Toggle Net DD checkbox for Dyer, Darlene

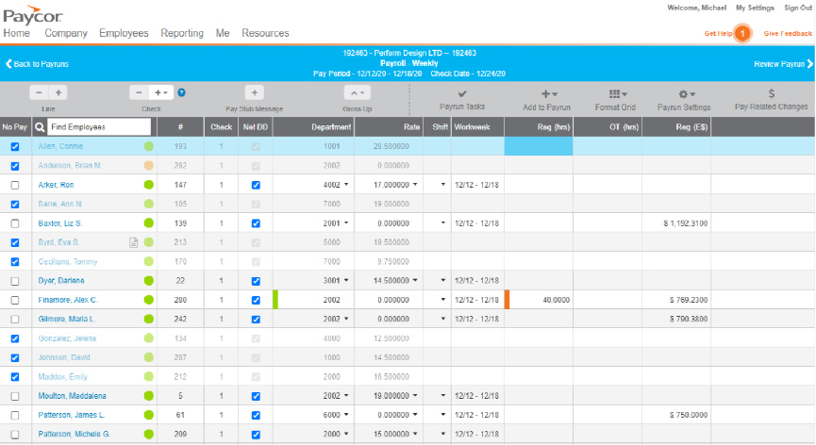coord(256,281)
